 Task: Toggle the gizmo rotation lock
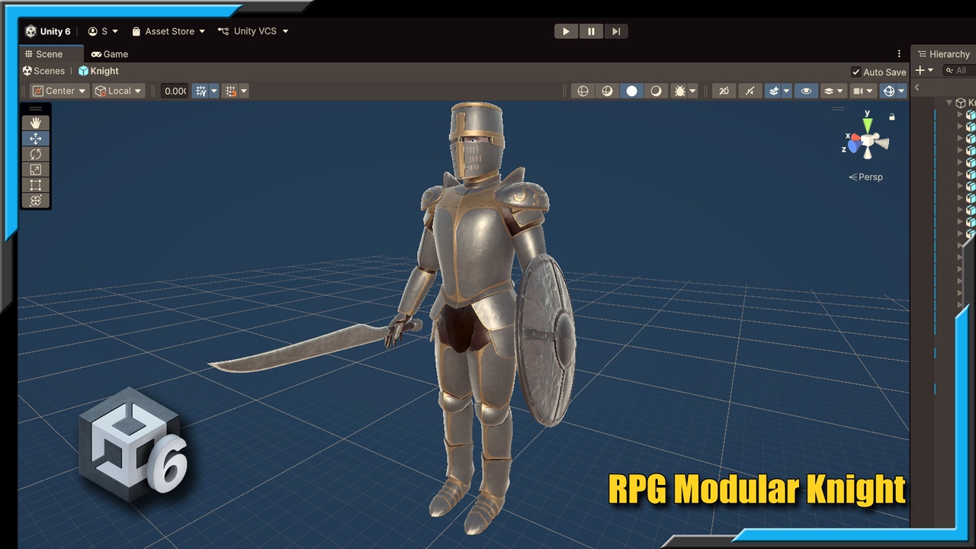[892, 117]
